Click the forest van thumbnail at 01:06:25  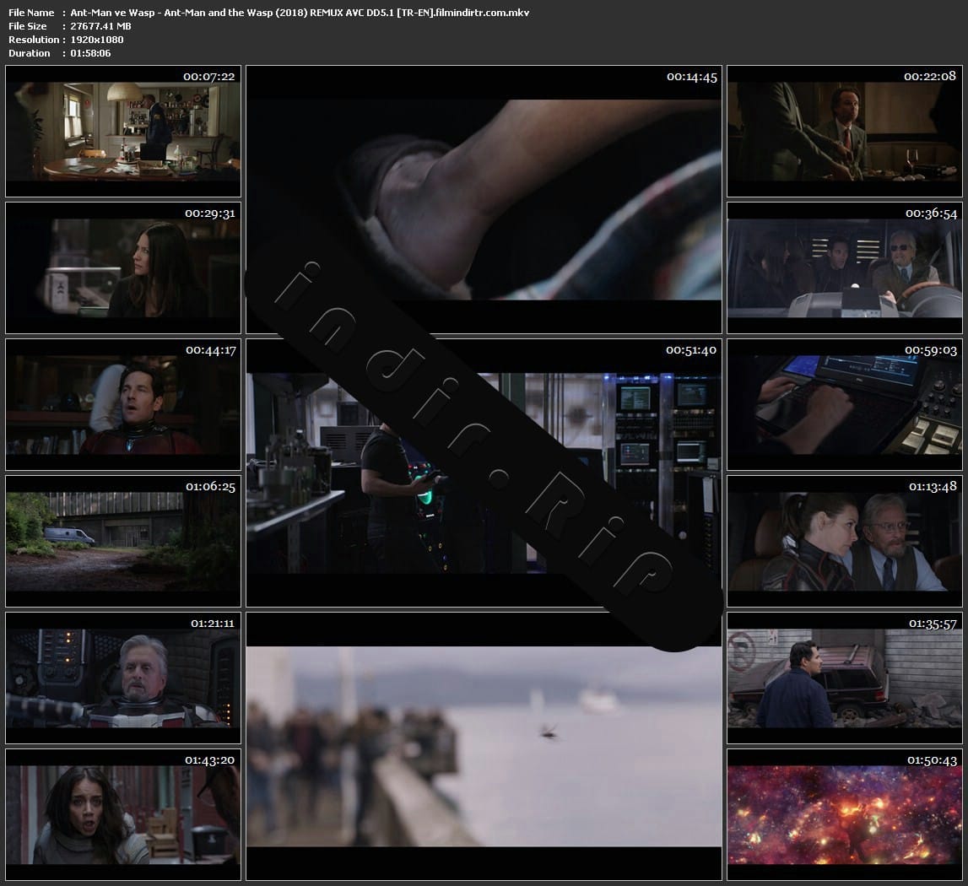123,541
